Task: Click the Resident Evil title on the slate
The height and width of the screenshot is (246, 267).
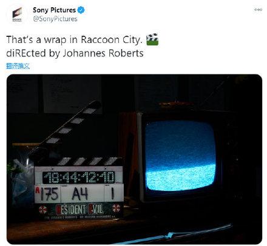Action: click(79, 209)
